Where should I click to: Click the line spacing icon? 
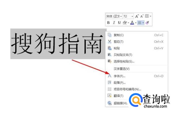tap(147, 16)
